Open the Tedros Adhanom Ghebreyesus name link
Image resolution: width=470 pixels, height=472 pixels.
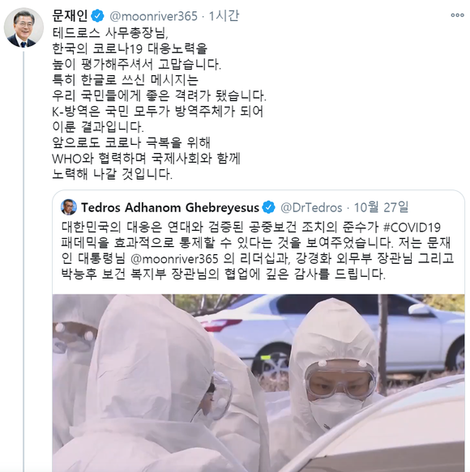pos(170,207)
